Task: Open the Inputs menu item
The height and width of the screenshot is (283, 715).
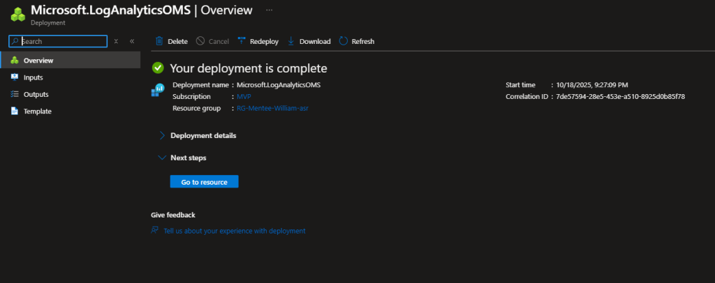Action: [33, 77]
